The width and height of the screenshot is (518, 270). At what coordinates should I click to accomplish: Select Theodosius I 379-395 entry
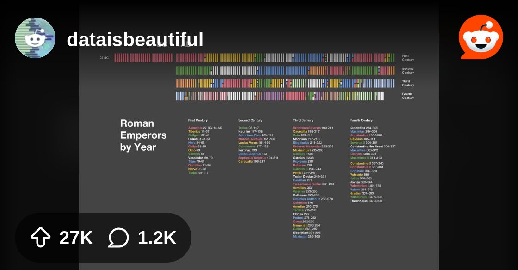click(x=366, y=201)
